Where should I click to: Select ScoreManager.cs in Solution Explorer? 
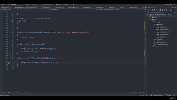pyautogui.click(x=164, y=34)
